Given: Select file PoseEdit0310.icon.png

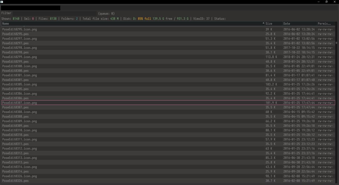Looking at the screenshot, I should (x=168, y=130).
